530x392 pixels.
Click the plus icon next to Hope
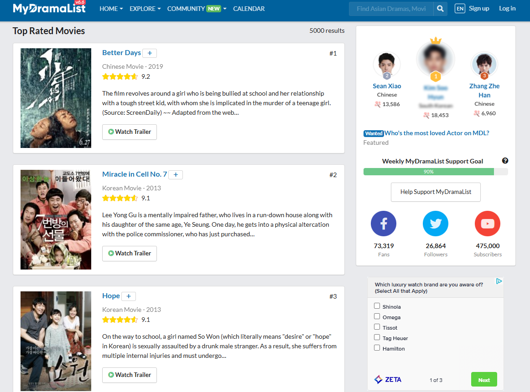[x=129, y=296]
